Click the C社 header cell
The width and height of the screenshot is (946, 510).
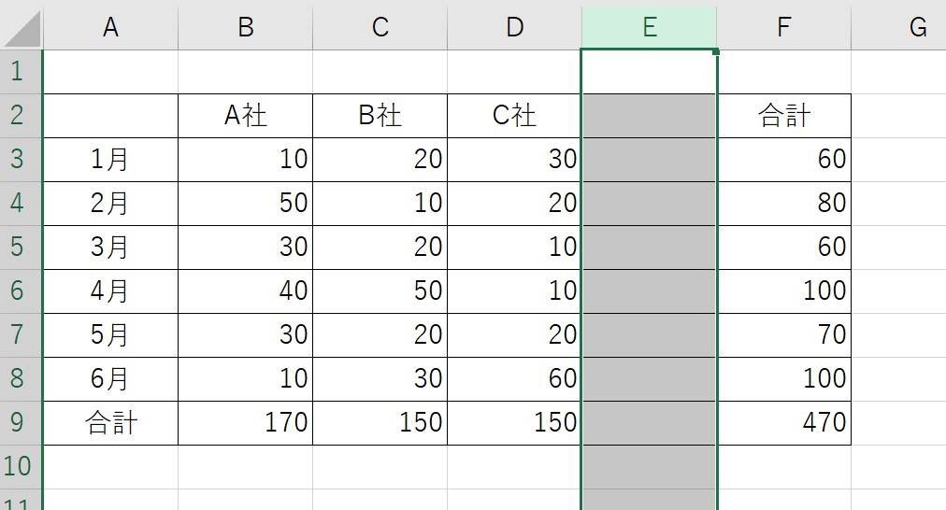coord(514,115)
